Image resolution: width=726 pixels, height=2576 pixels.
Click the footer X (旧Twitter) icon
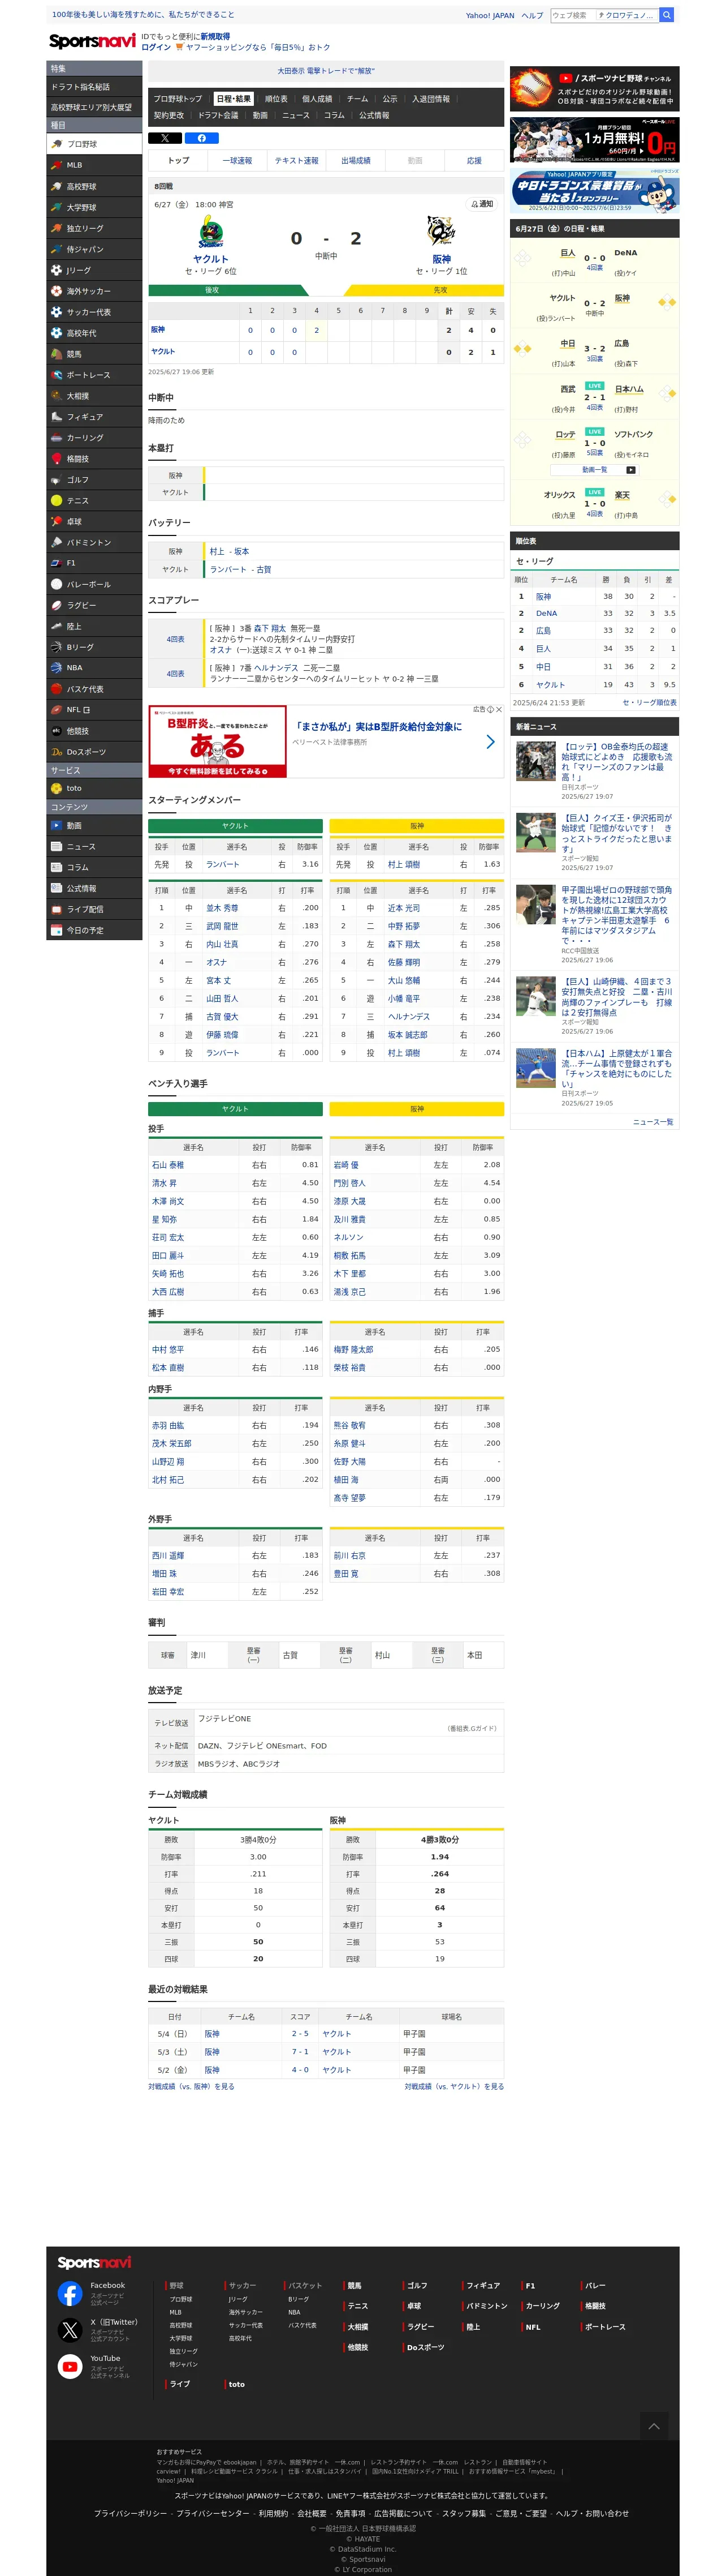coord(70,2330)
